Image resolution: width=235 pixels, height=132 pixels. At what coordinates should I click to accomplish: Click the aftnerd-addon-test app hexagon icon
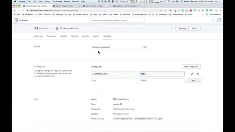(x=57, y=29)
